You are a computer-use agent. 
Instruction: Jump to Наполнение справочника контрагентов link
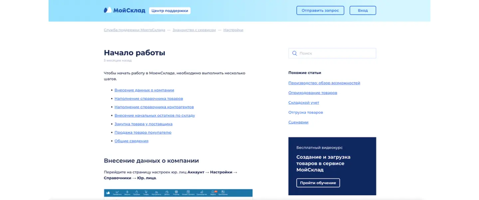154,107
